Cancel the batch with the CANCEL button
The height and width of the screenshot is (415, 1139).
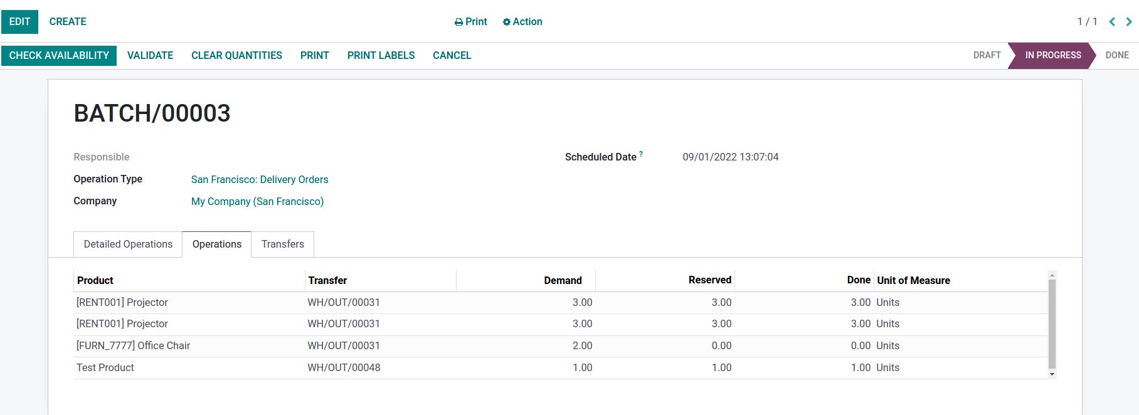click(452, 56)
